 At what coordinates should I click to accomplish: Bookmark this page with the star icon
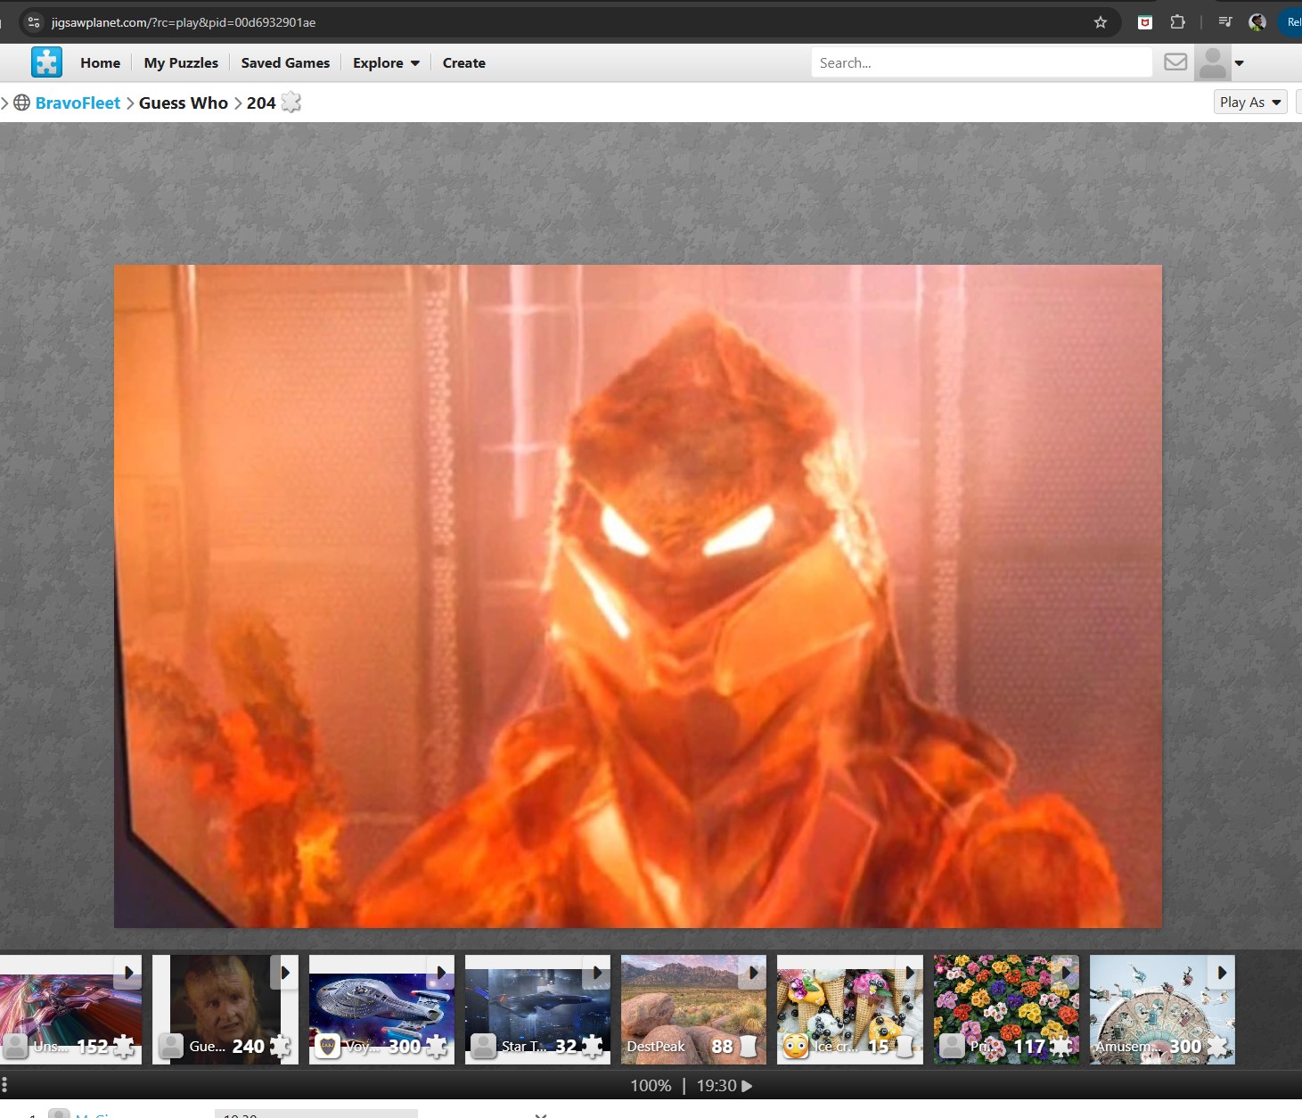click(1101, 22)
